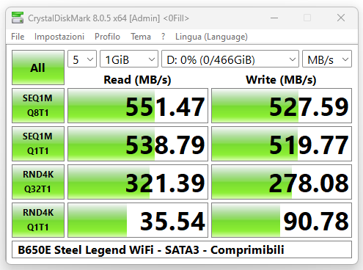Select the 538.79 read result

(138, 144)
